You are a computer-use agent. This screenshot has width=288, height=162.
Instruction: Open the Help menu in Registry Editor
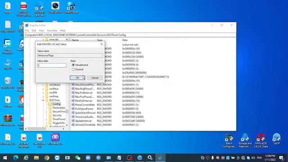click(63, 31)
